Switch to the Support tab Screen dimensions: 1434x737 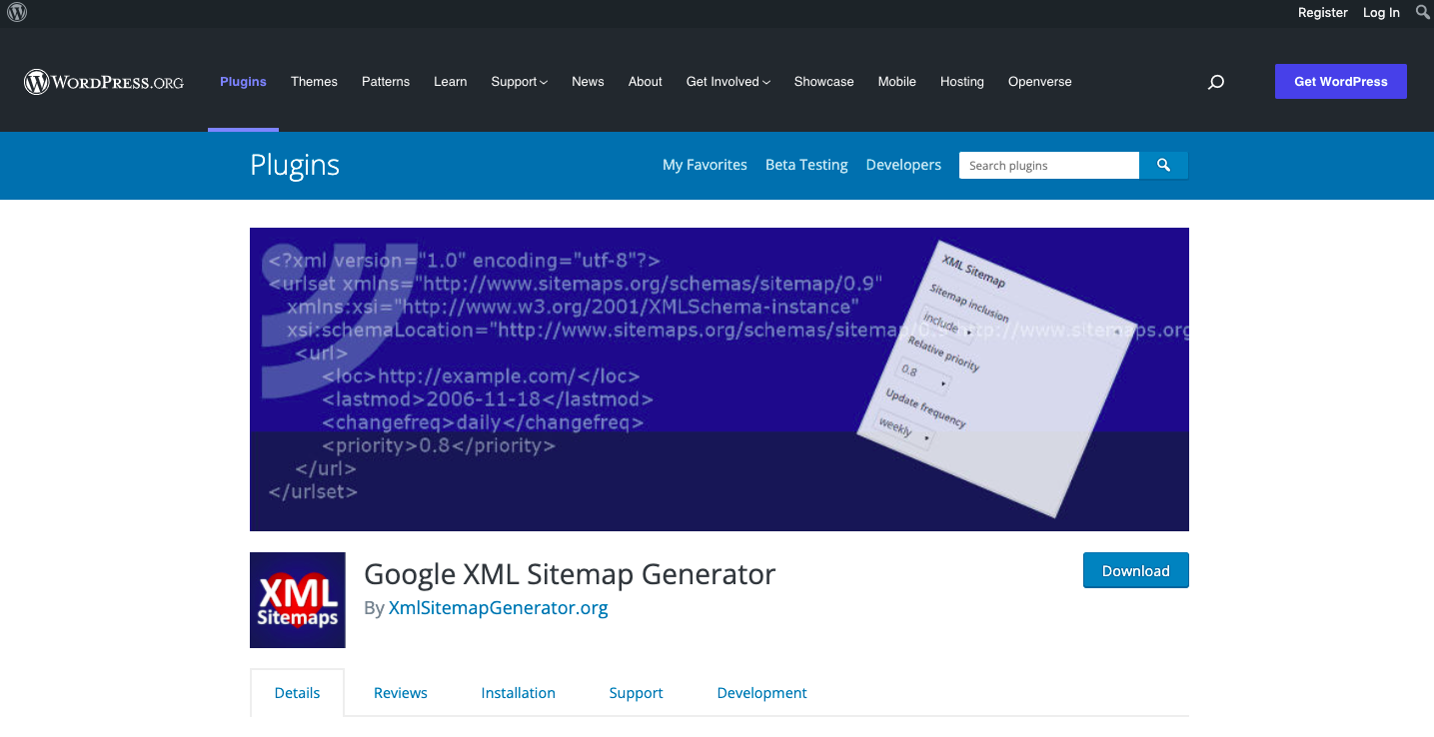coord(636,692)
